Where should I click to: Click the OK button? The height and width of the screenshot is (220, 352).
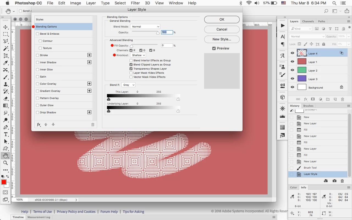(x=222, y=20)
